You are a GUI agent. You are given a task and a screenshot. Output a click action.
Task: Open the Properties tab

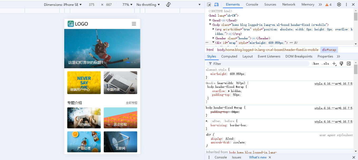tap(325, 56)
